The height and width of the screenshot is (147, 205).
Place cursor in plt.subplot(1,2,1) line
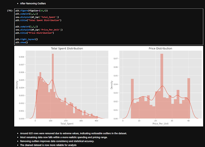[x=27, y=14]
